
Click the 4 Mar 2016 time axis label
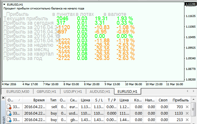(9, 84)
